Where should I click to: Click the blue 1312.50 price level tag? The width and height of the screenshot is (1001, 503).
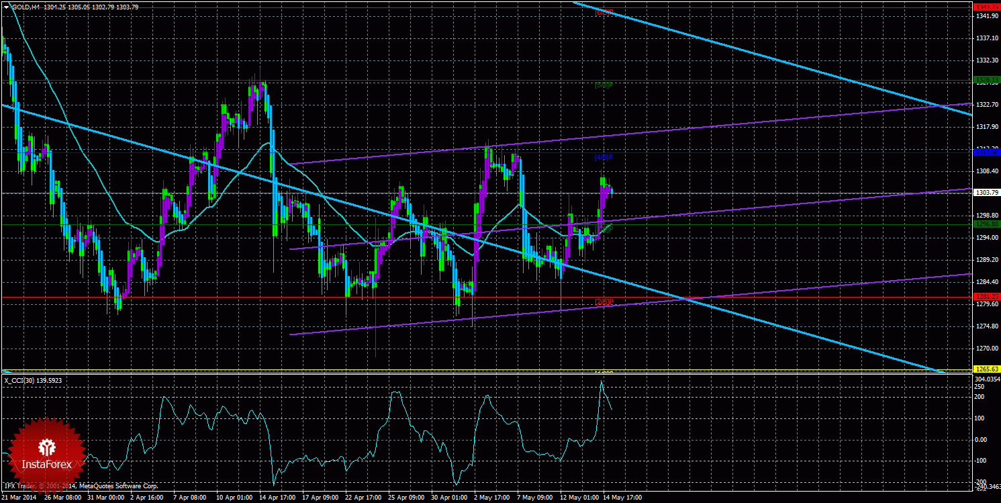pos(986,152)
